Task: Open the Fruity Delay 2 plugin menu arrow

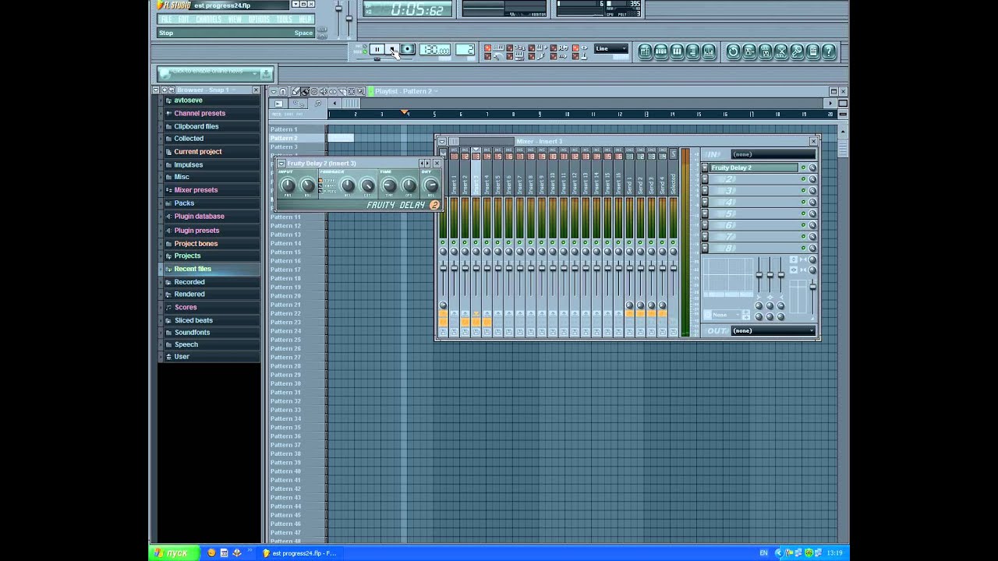Action: (281, 164)
